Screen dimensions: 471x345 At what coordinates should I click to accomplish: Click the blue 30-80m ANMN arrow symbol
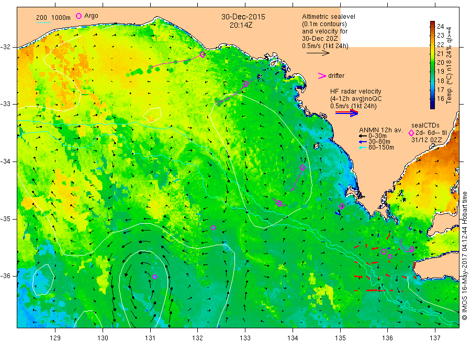coord(363,142)
